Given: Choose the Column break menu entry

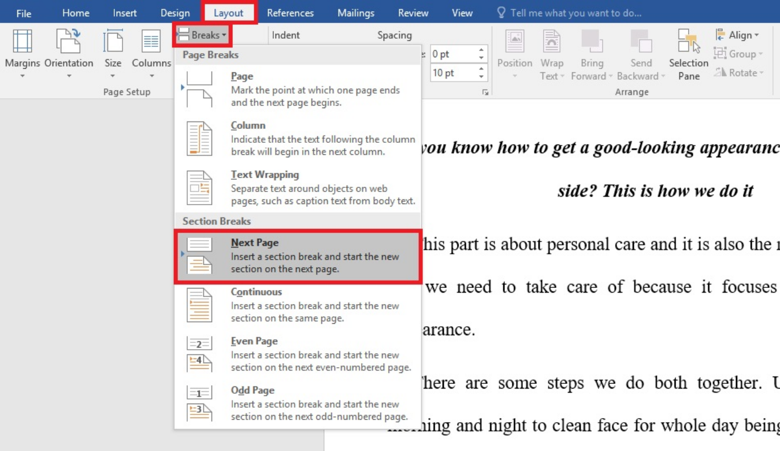Looking at the screenshot, I should pos(298,138).
